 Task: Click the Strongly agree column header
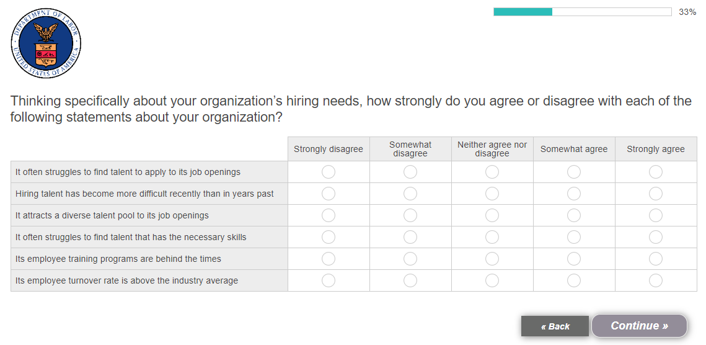pos(656,149)
